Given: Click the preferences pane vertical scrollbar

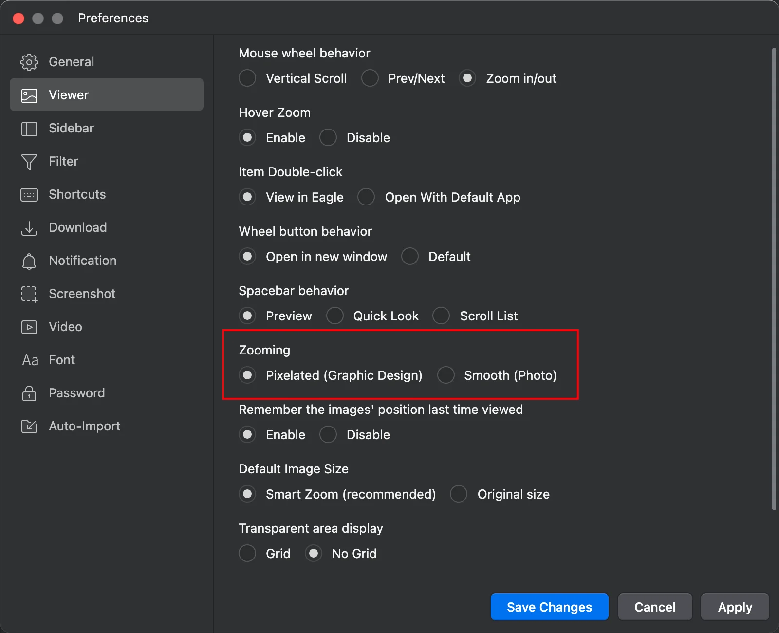Looking at the screenshot, I should coord(774,279).
